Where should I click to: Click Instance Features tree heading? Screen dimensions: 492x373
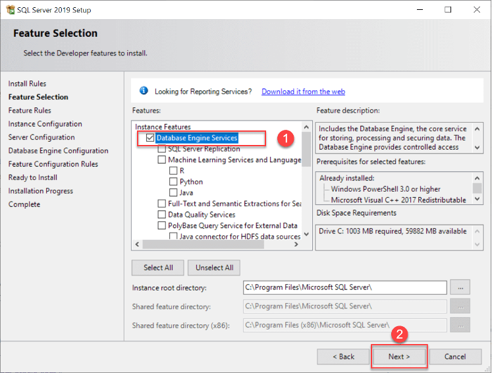click(163, 127)
